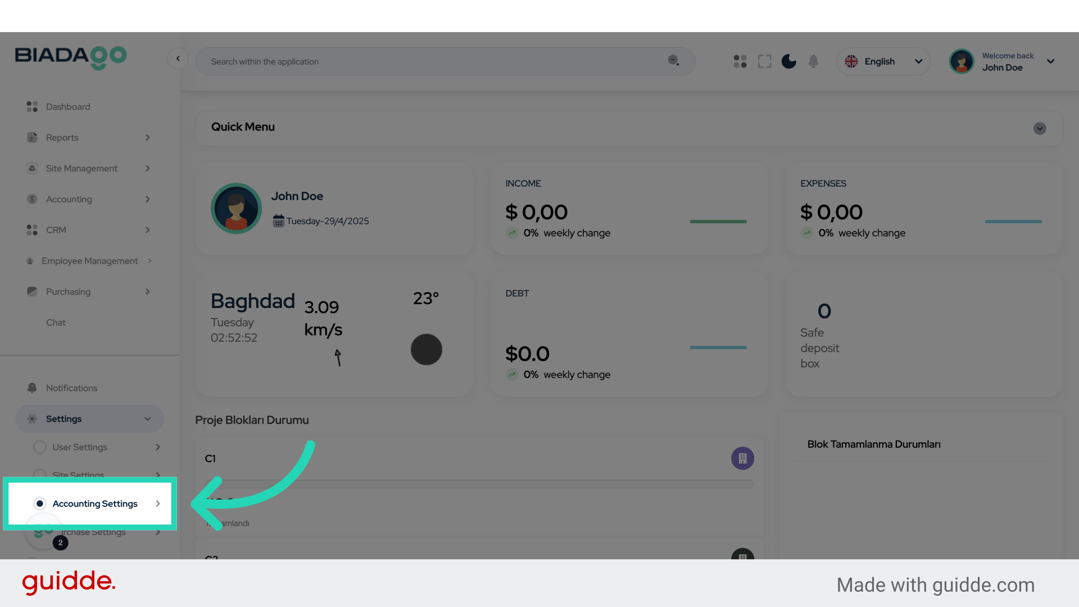Image resolution: width=1079 pixels, height=607 pixels.
Task: Open the English language dropdown
Action: click(x=883, y=61)
